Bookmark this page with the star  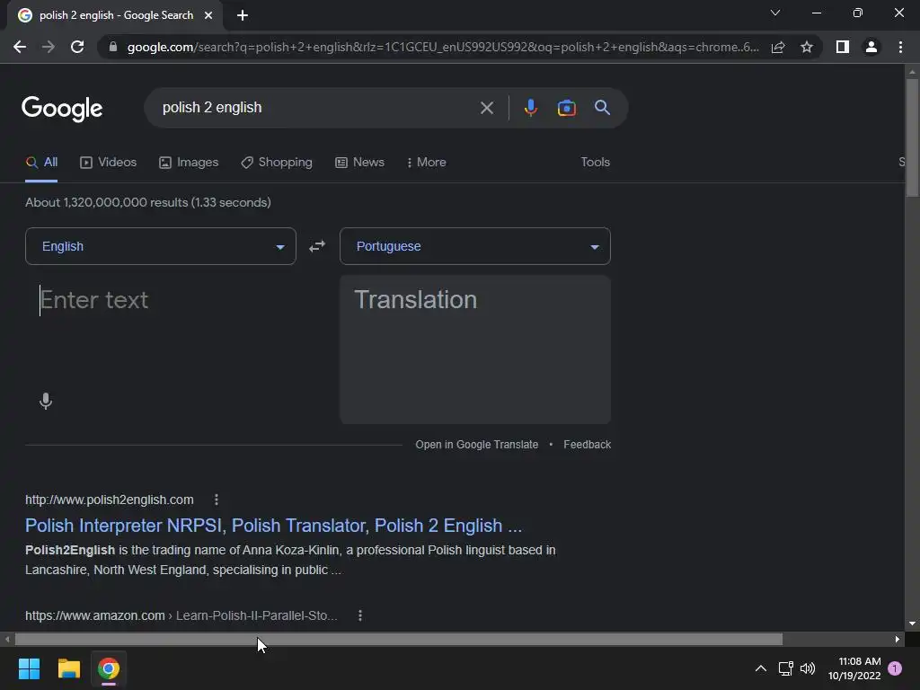point(807,47)
